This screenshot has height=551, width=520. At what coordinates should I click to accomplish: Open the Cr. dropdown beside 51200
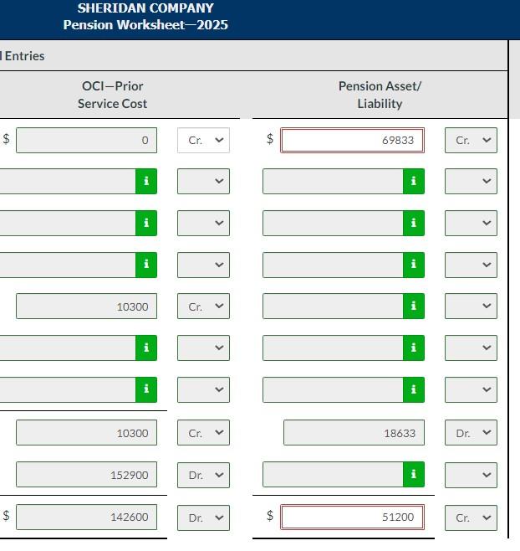click(x=471, y=518)
